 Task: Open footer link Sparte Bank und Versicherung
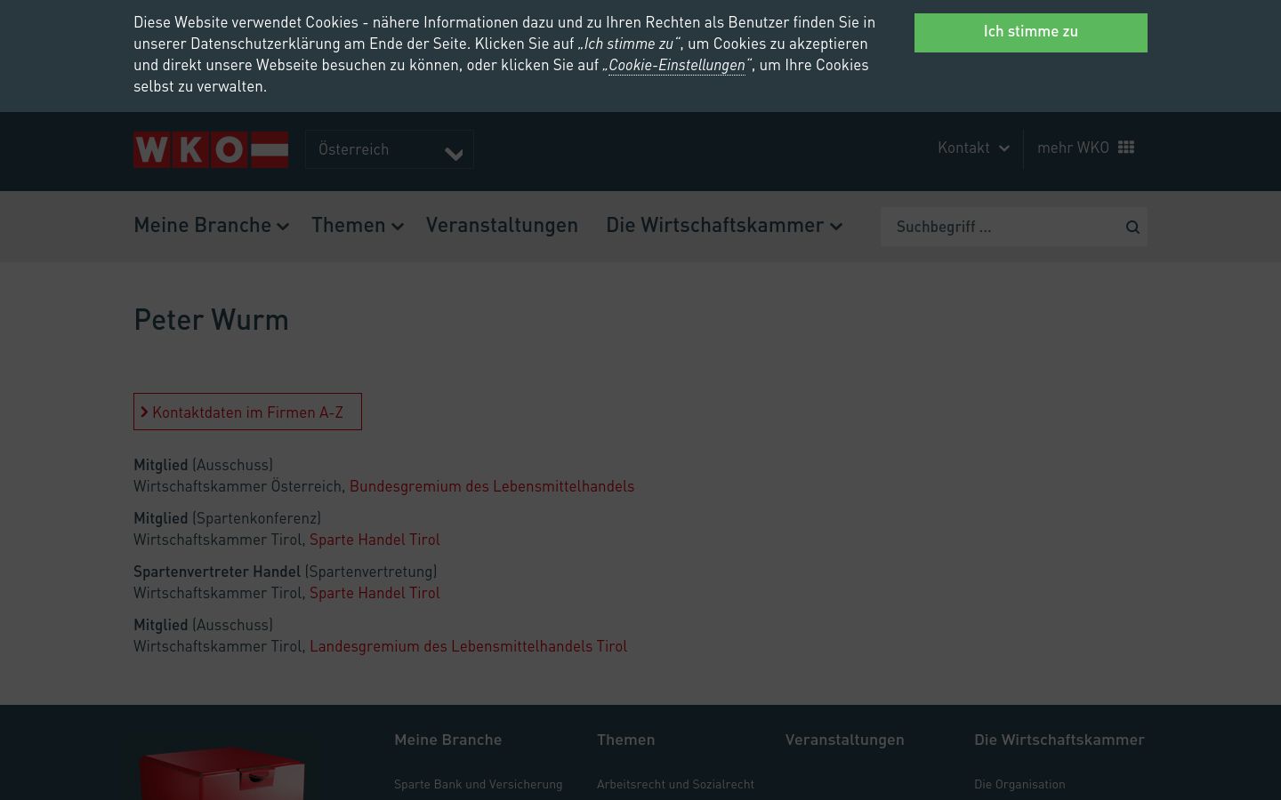(x=478, y=784)
